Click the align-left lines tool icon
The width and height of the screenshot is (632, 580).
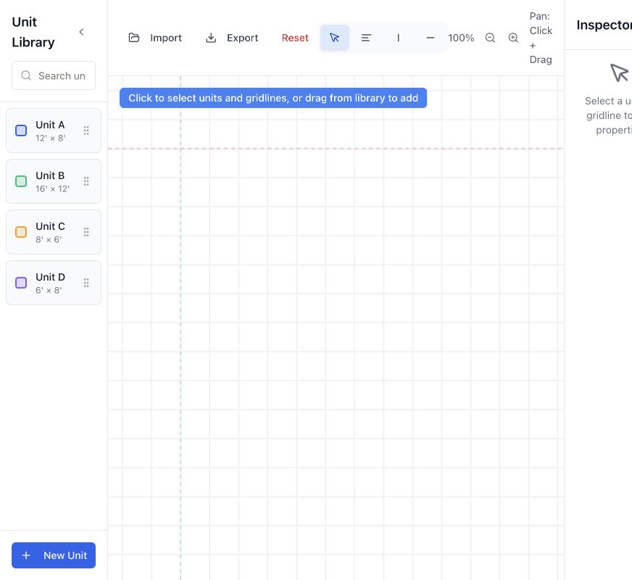(366, 38)
